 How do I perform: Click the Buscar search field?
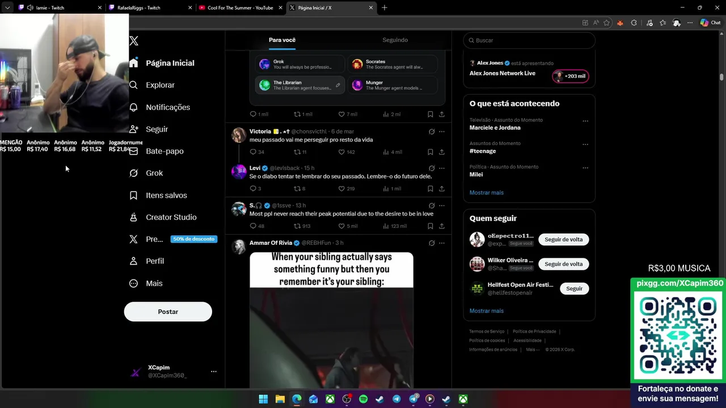529,40
